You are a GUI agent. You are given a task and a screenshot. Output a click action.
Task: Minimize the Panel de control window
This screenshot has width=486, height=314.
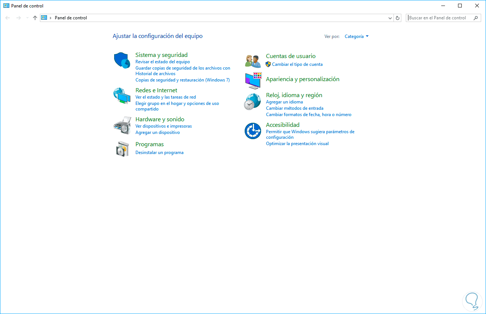pyautogui.click(x=443, y=6)
